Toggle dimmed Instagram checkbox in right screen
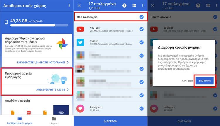220x126 pixels. (x=215, y=108)
